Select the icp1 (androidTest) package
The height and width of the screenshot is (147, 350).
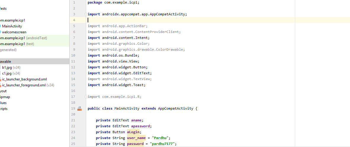coord(35,38)
